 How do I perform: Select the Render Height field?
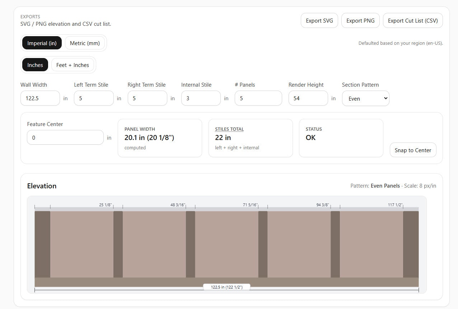click(x=308, y=98)
